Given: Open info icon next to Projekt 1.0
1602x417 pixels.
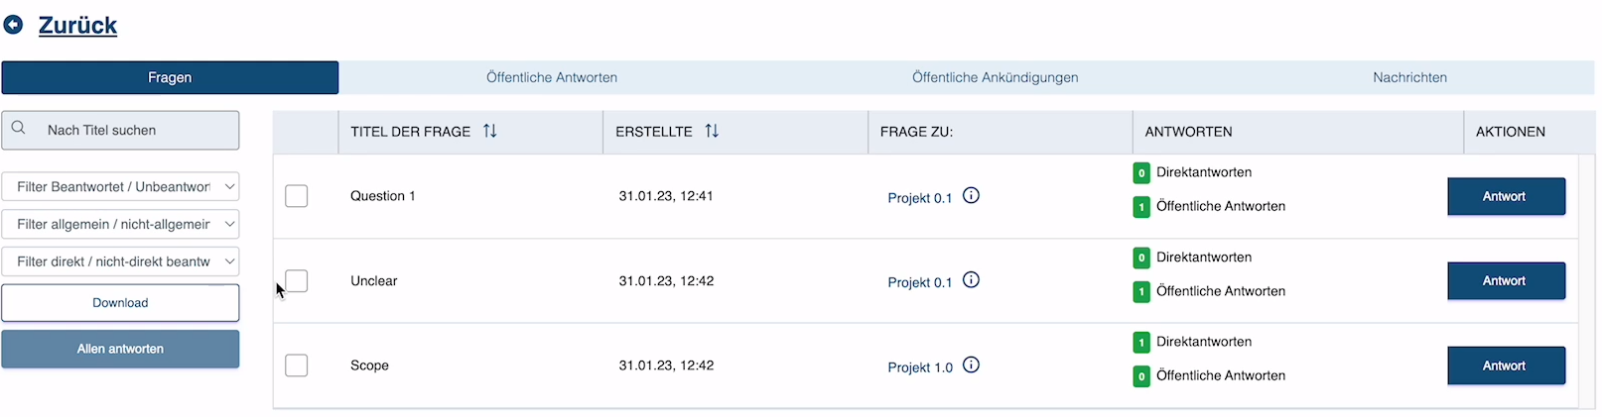Looking at the screenshot, I should 972,365.
